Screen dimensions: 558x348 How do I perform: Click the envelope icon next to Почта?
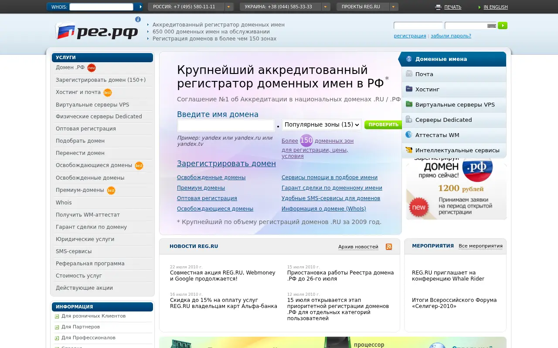pyautogui.click(x=409, y=74)
